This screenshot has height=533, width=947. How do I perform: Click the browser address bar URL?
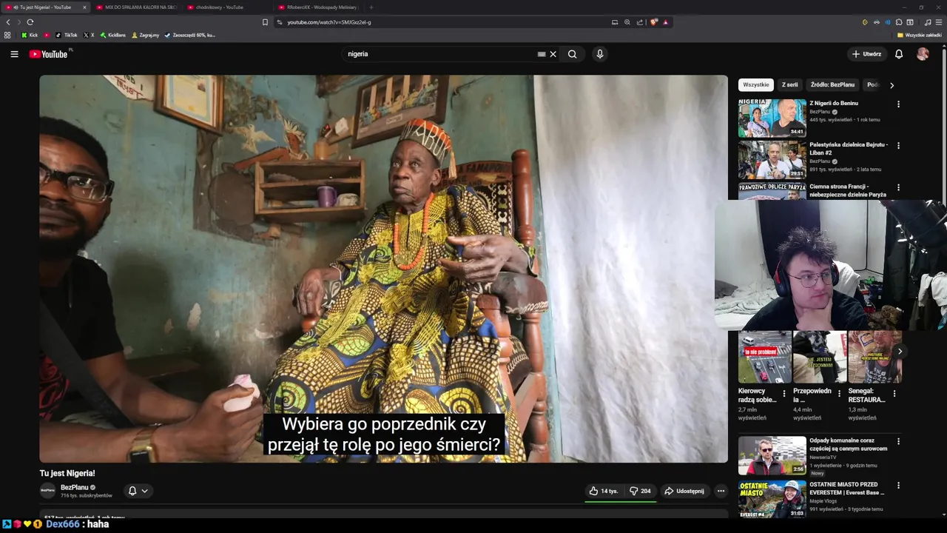coord(329,22)
